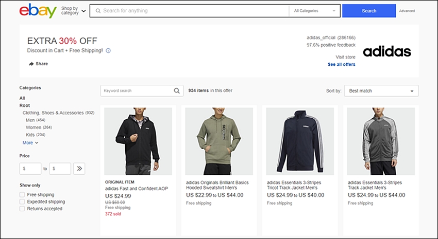Viewport: 438px width, 239px height.
Task: Open the Best match sort dropdown
Action: click(381, 91)
